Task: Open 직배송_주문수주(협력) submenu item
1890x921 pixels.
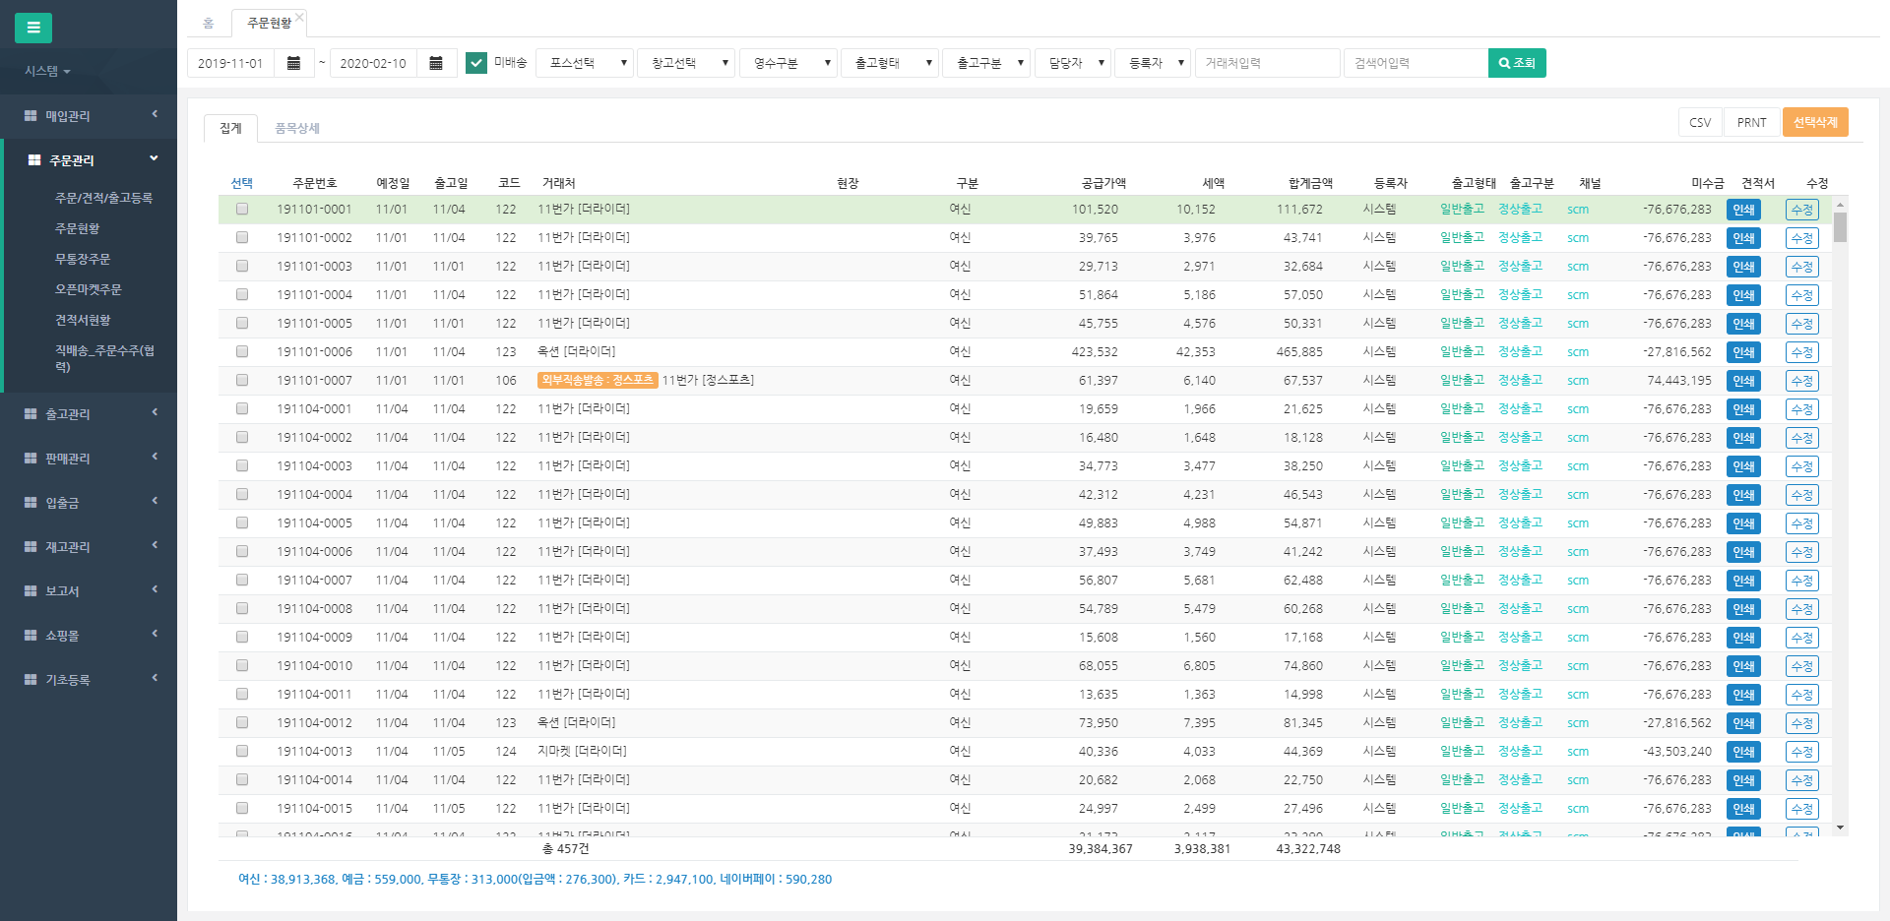Action: pyautogui.click(x=104, y=358)
